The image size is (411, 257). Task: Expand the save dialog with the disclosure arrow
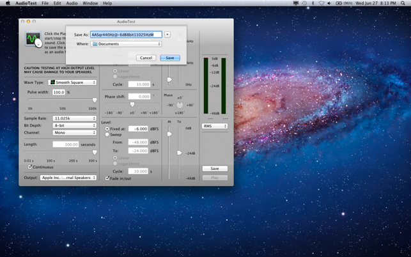click(x=167, y=35)
